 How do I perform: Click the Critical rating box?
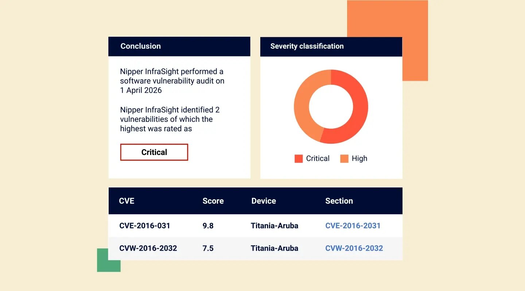[154, 152]
